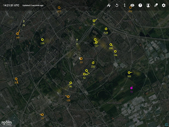Screen dimensions: 169x127
Task: Open the user account icon
Action: (148, 5)
